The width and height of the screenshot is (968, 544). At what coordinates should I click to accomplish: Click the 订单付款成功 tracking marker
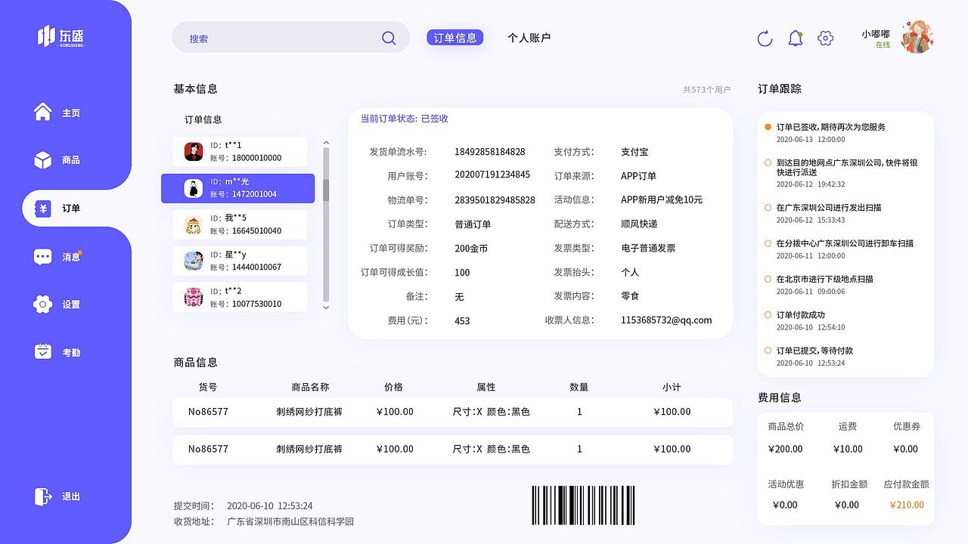click(x=768, y=314)
